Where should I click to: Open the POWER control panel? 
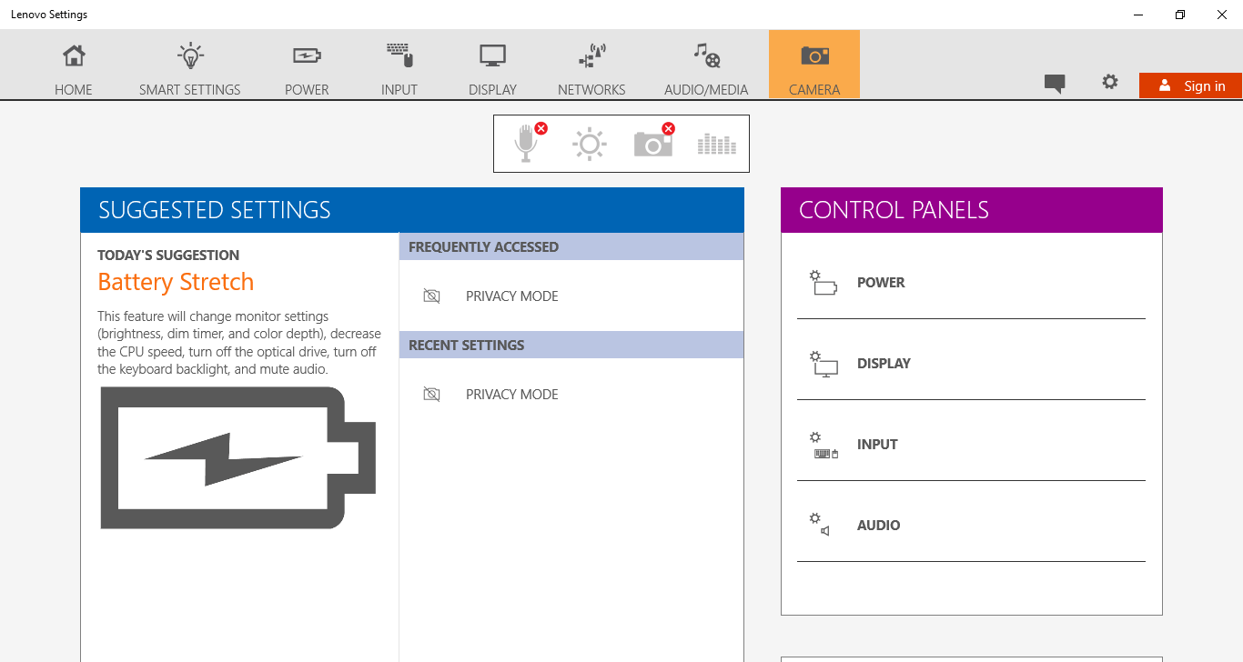(x=880, y=283)
